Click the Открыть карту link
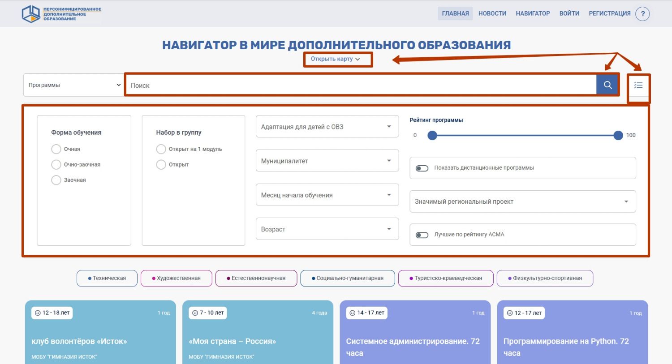Screen dimensions: 672x364 click(335, 59)
